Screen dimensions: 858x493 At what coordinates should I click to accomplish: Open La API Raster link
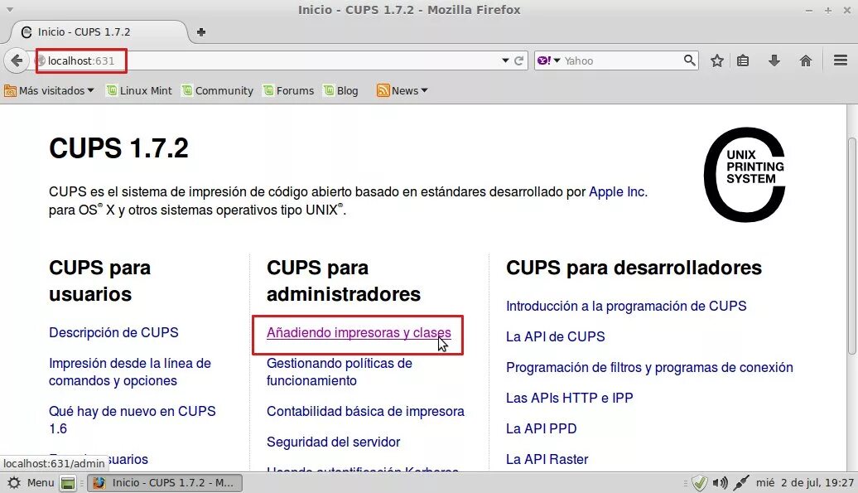coord(547,459)
